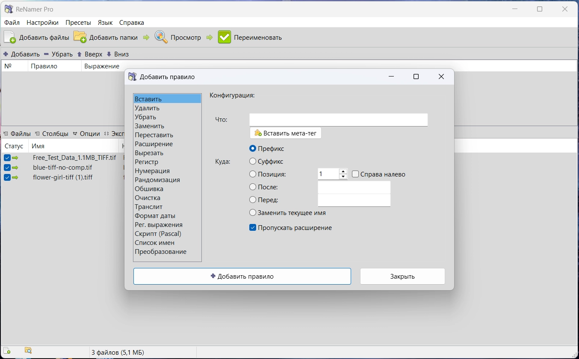Click the green status arrow of Free_Test_Data_1.1MB_TIFF.tif

[15, 158]
